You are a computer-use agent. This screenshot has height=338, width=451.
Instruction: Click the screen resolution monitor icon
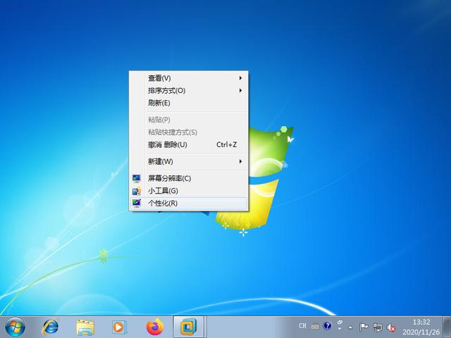pyautogui.click(x=136, y=178)
